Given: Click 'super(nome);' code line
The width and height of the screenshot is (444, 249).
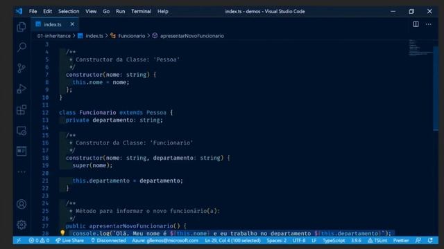Looking at the screenshot, I should [92, 165].
